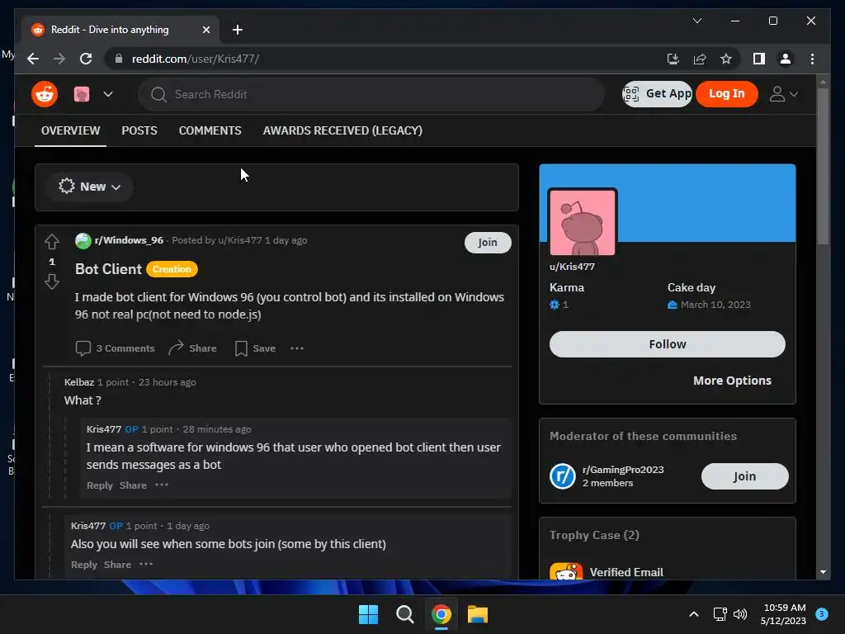
Task: Open the pink avatar community menu icon
Action: click(x=82, y=94)
